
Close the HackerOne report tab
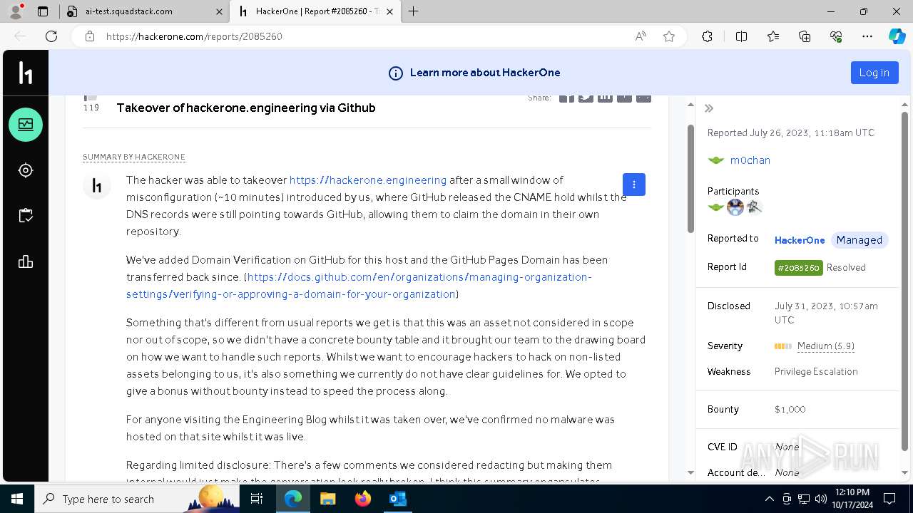tap(389, 11)
